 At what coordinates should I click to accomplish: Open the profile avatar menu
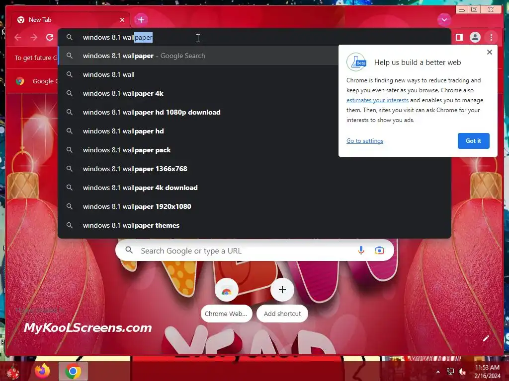click(x=475, y=37)
